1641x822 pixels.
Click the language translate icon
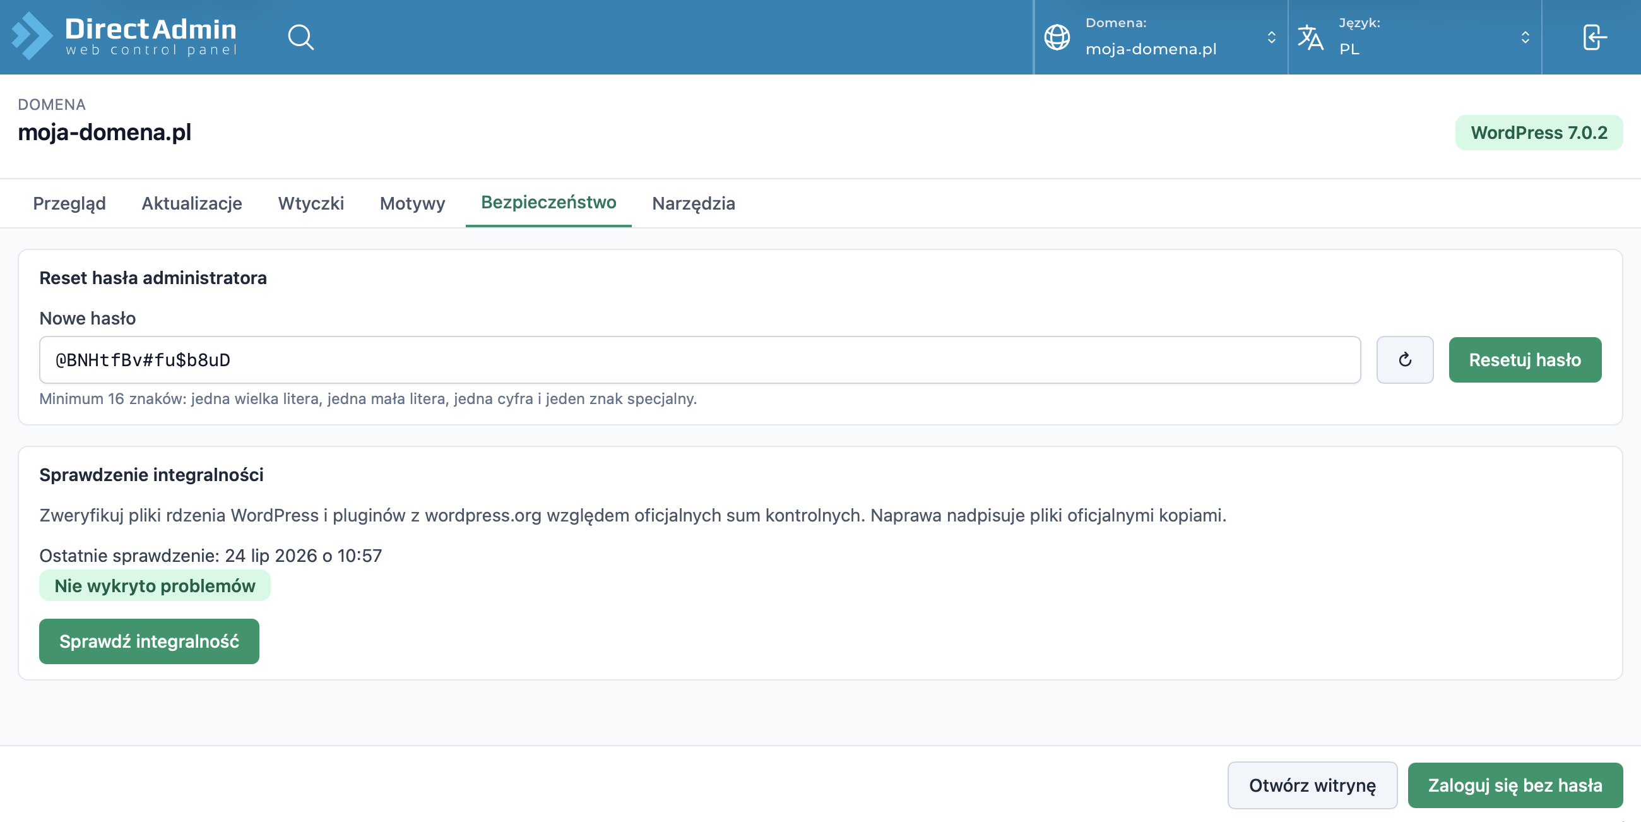1310,37
